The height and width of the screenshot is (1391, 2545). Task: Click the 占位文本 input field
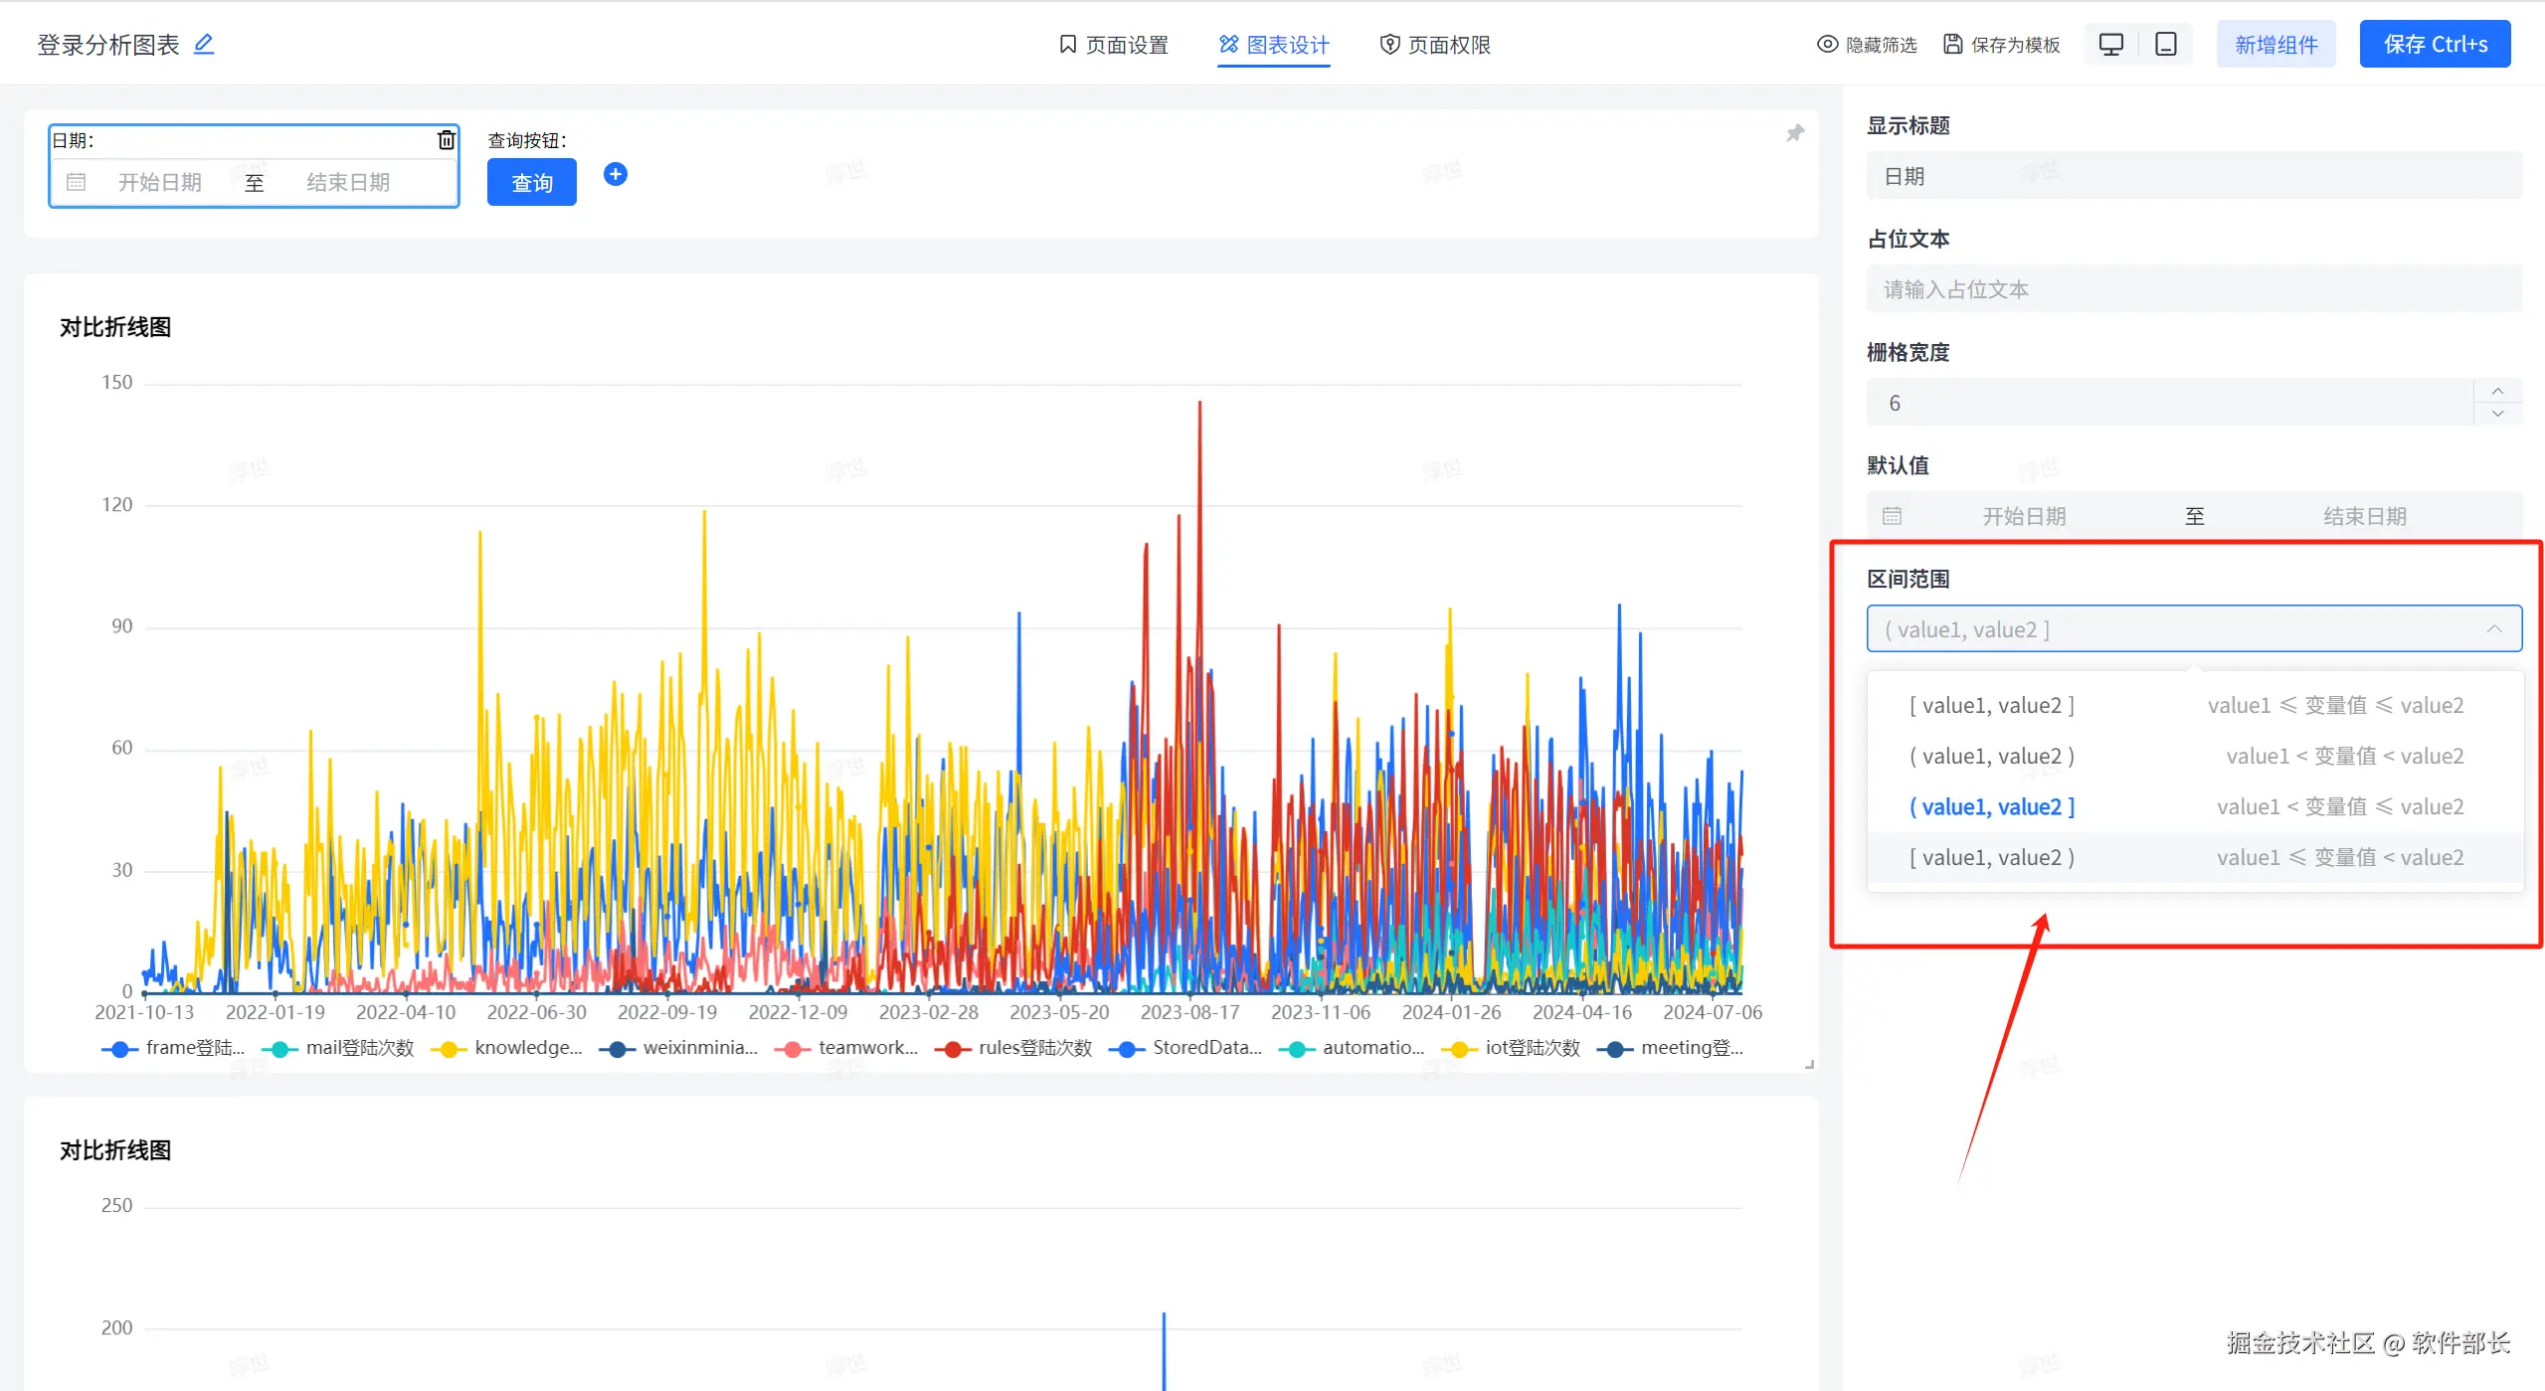pyautogui.click(x=2193, y=289)
